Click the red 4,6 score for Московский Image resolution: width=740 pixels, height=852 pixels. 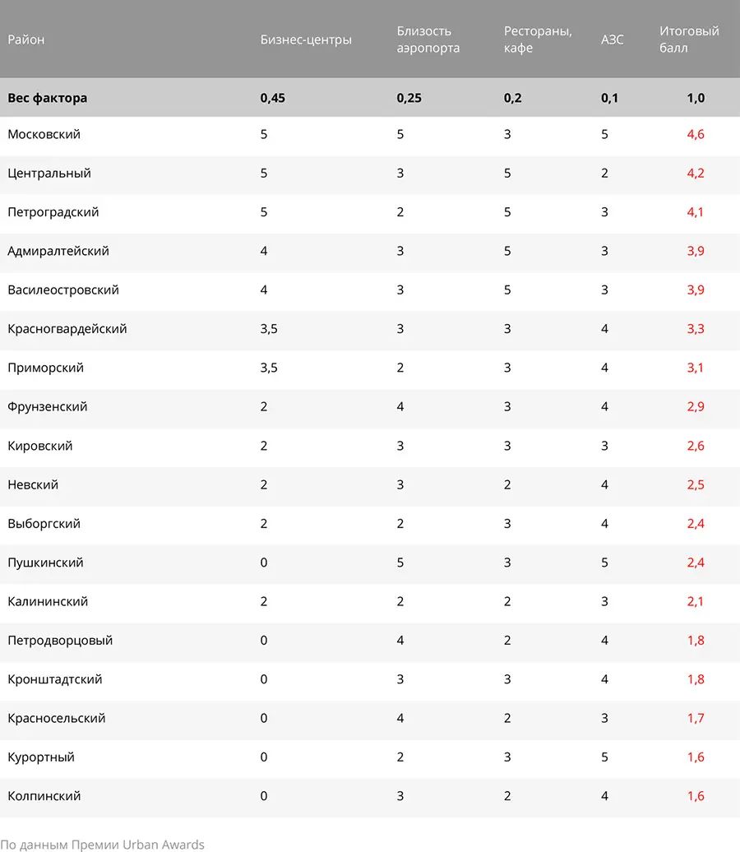(696, 134)
